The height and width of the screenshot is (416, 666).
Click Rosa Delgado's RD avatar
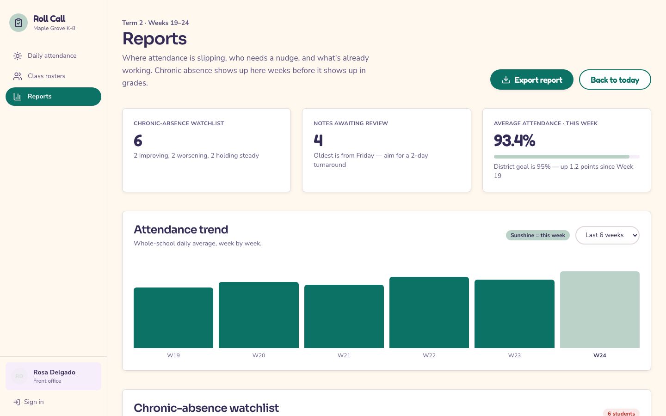click(19, 376)
